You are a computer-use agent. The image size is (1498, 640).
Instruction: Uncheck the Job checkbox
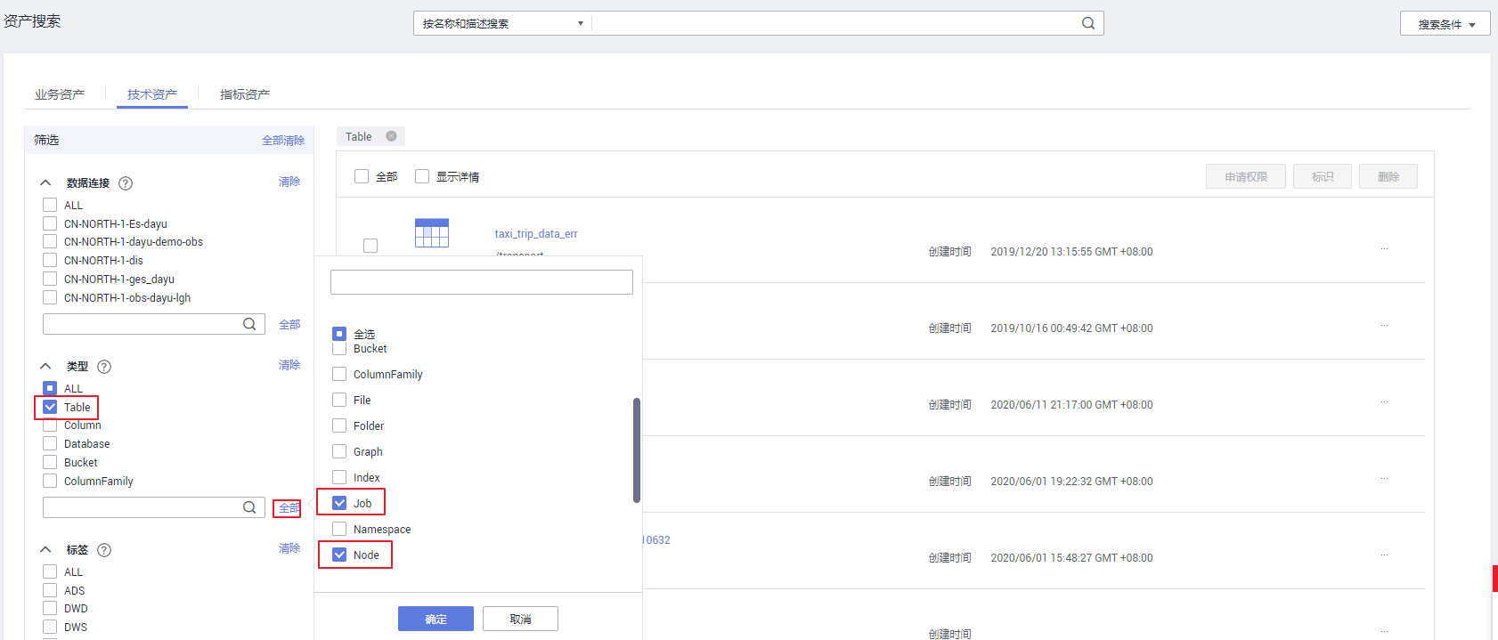(x=339, y=503)
